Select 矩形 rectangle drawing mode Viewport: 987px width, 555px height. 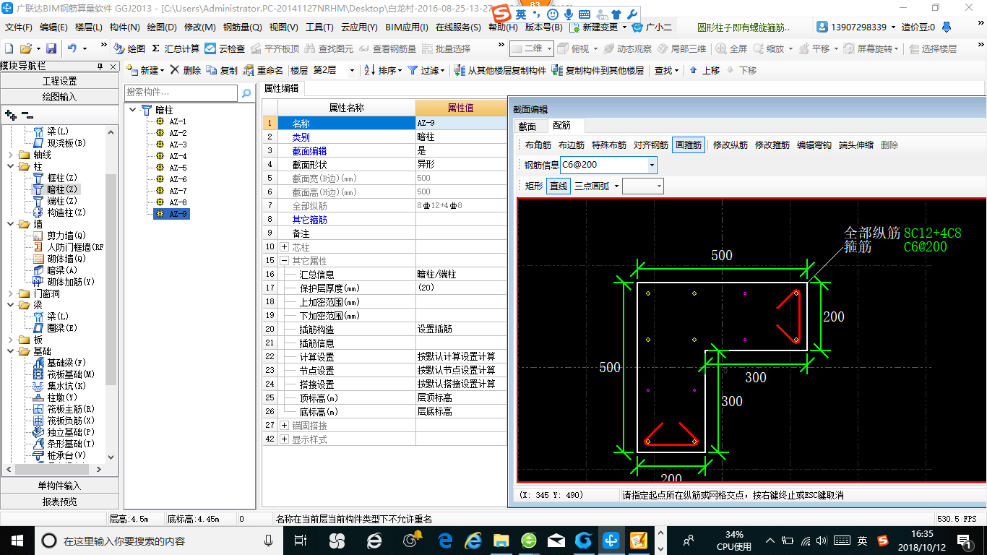pyautogui.click(x=534, y=186)
